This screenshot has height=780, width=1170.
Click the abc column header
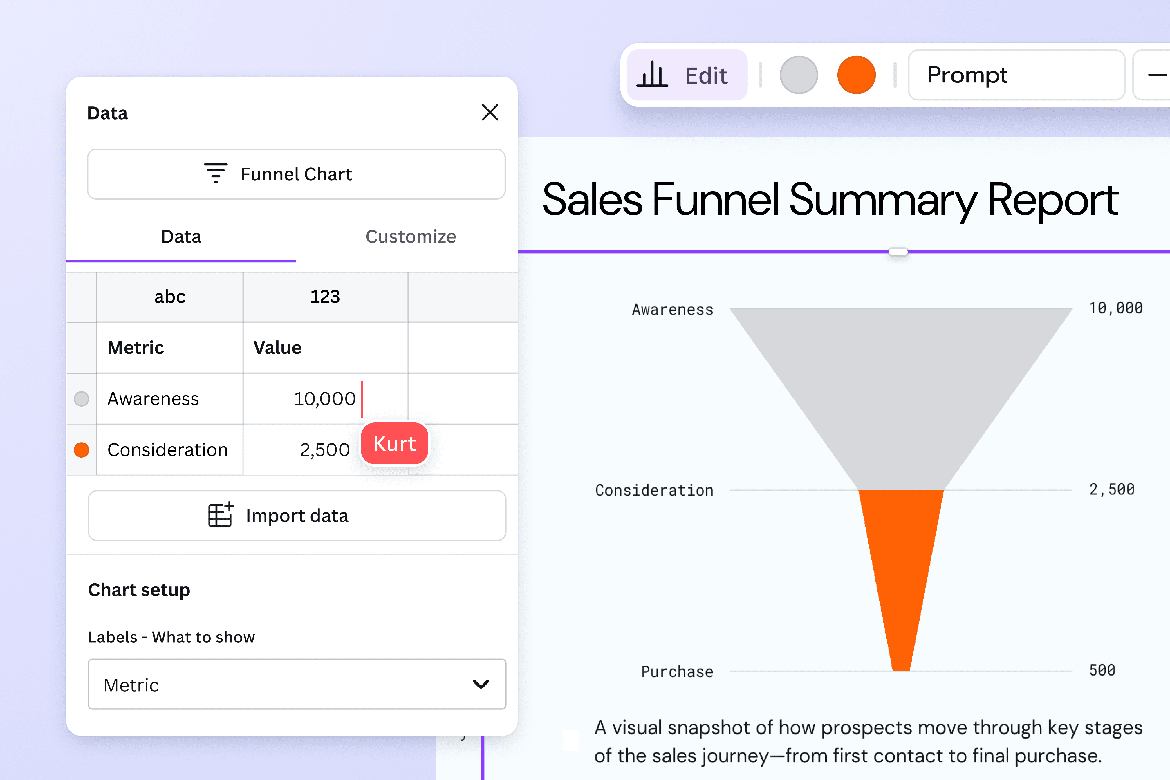pos(170,297)
